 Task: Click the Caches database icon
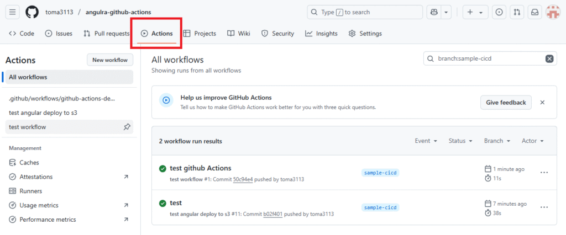point(13,163)
